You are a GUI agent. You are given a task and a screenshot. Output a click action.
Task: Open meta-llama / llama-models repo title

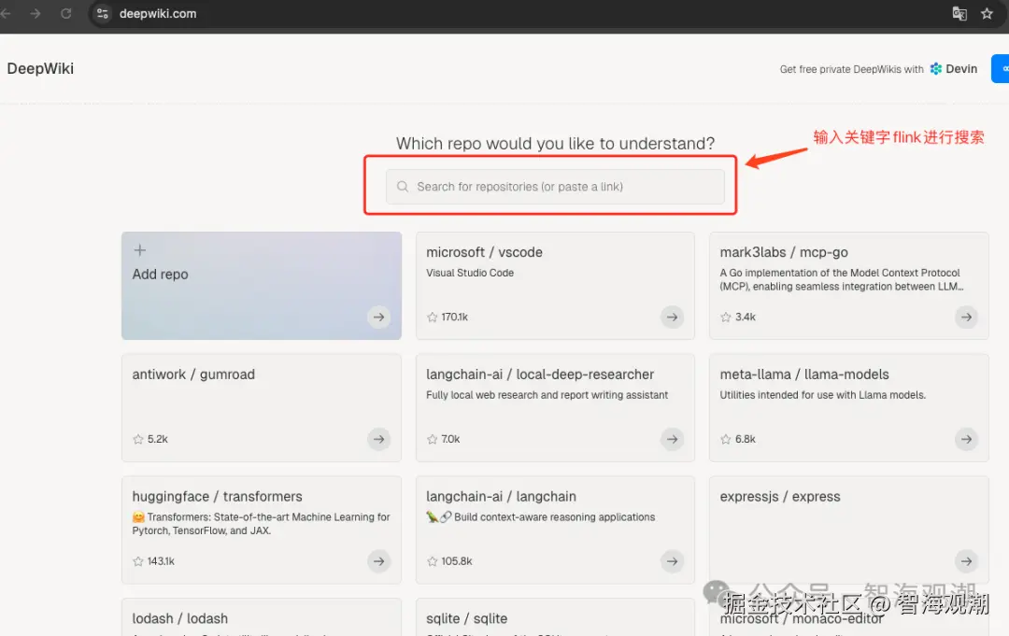point(804,375)
